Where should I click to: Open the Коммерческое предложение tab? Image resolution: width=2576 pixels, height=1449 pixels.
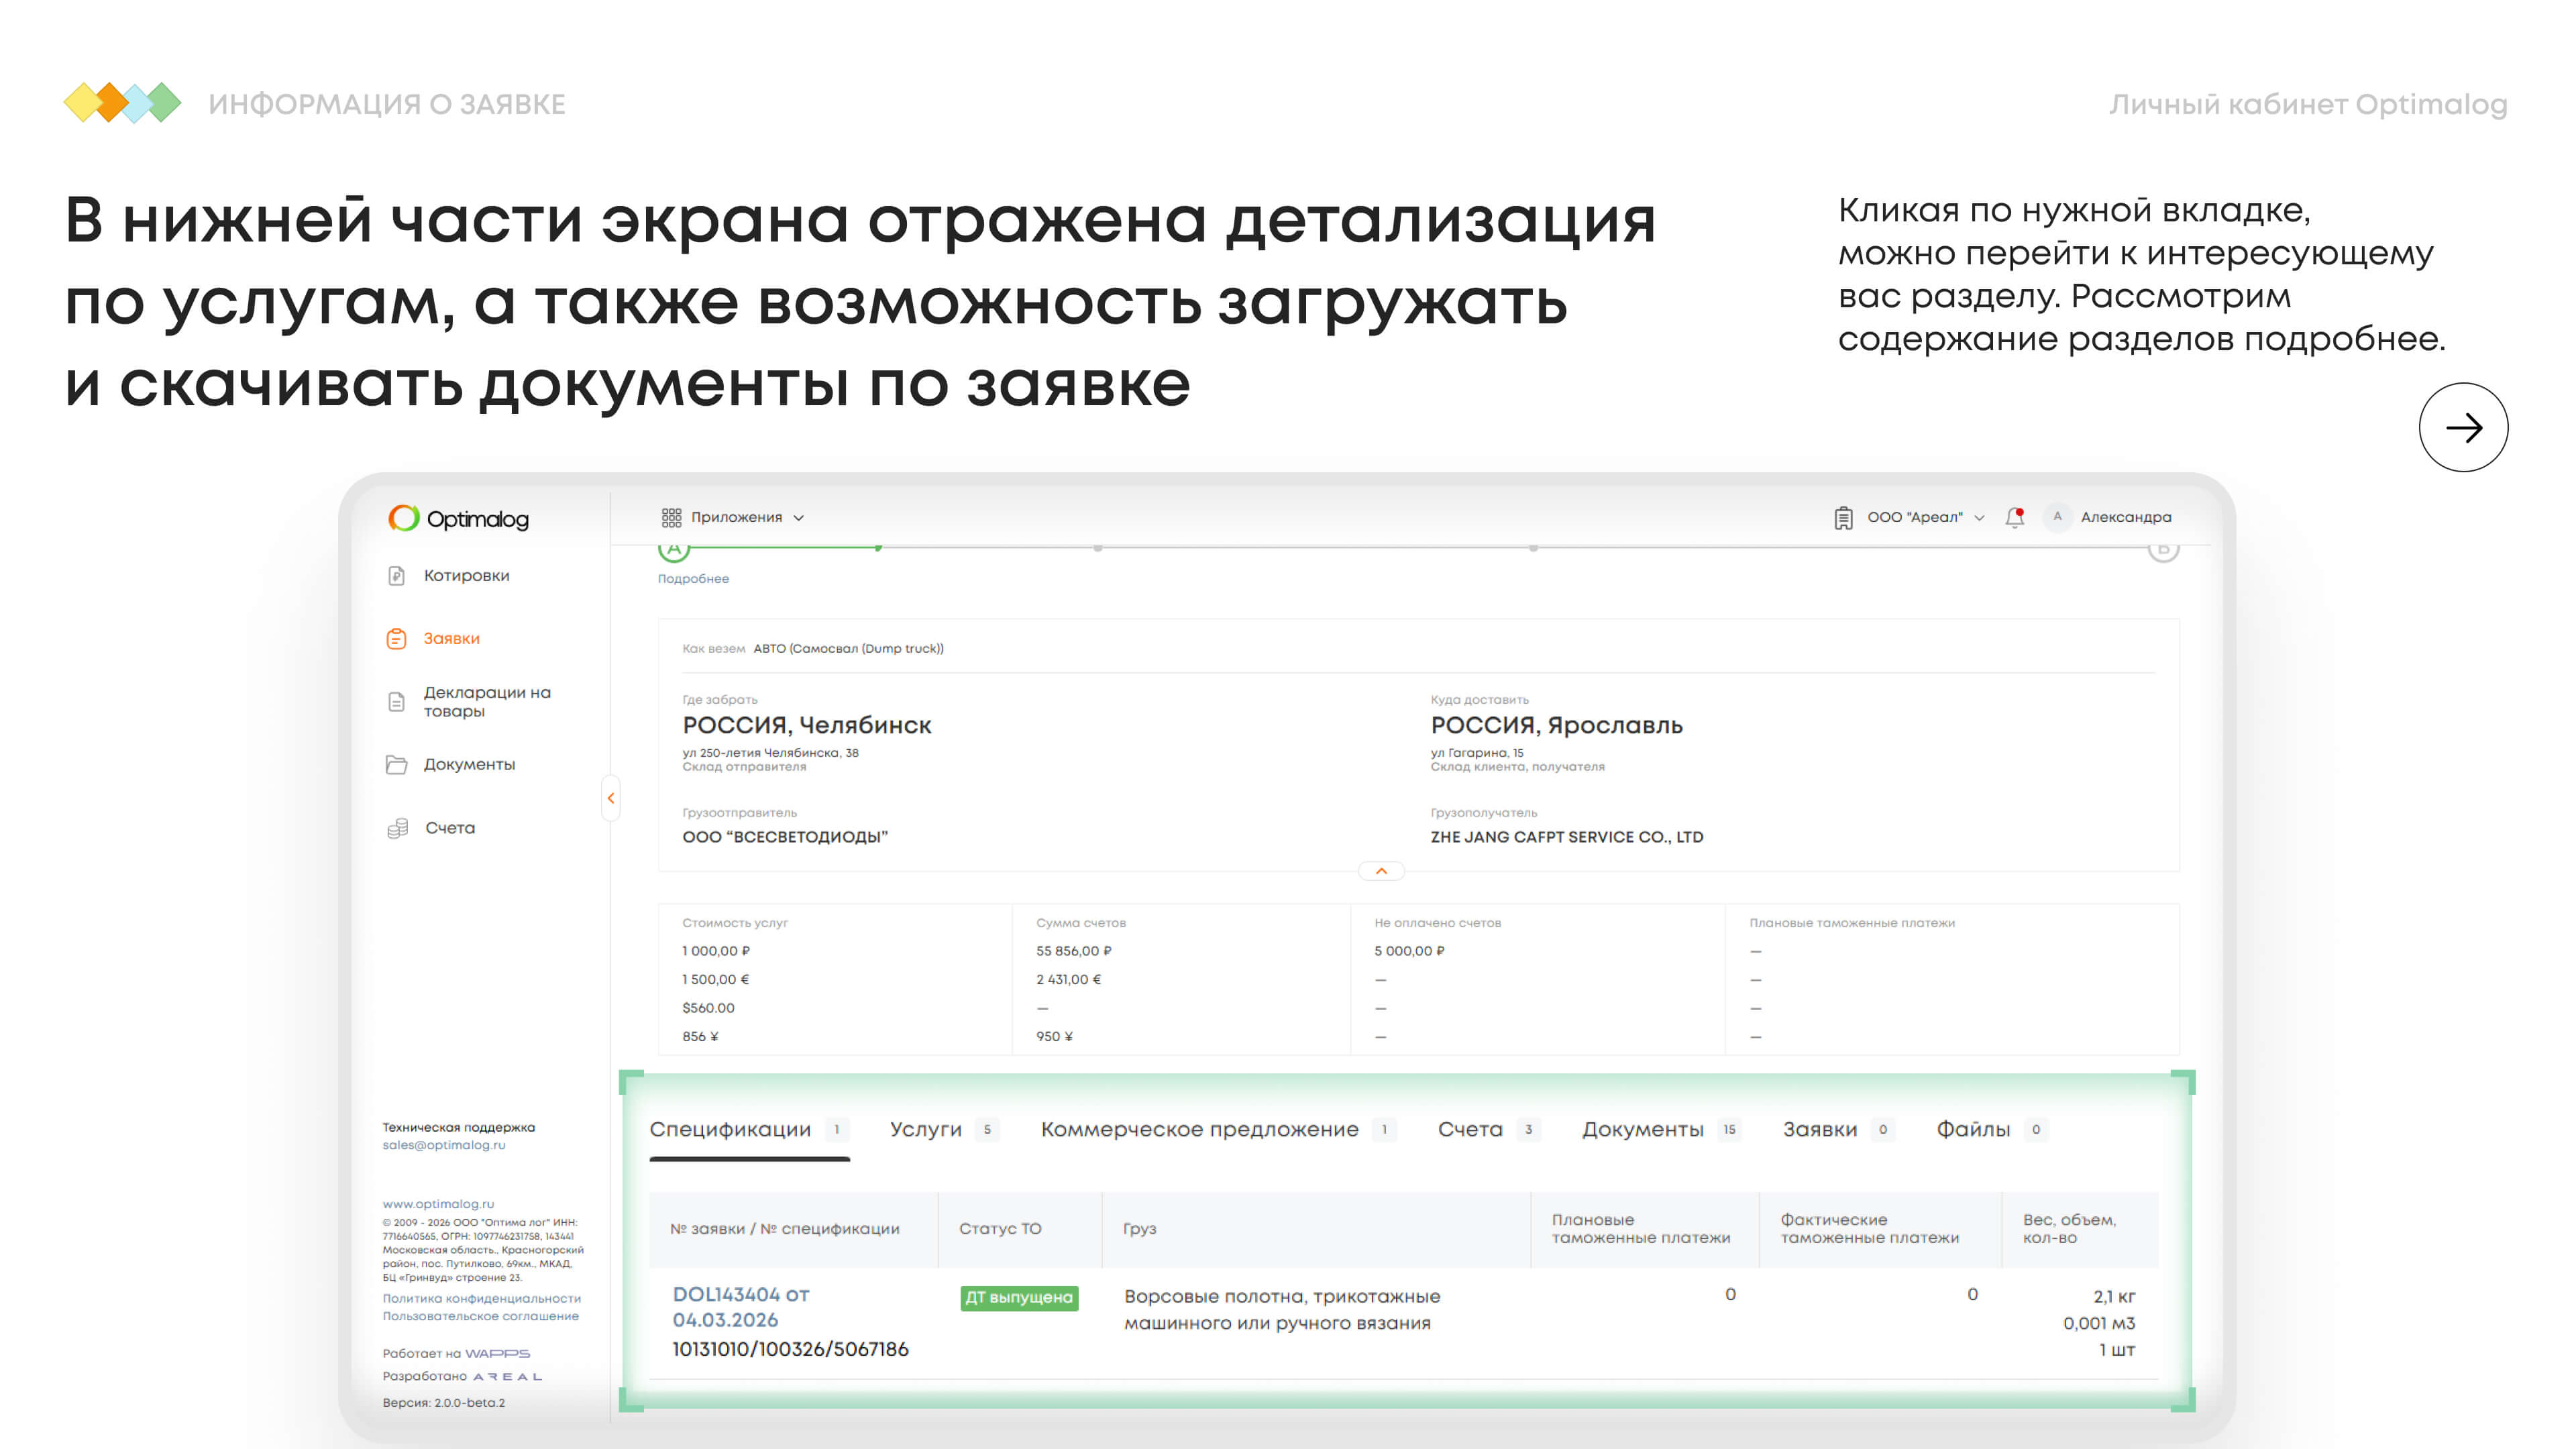click(x=1199, y=1129)
